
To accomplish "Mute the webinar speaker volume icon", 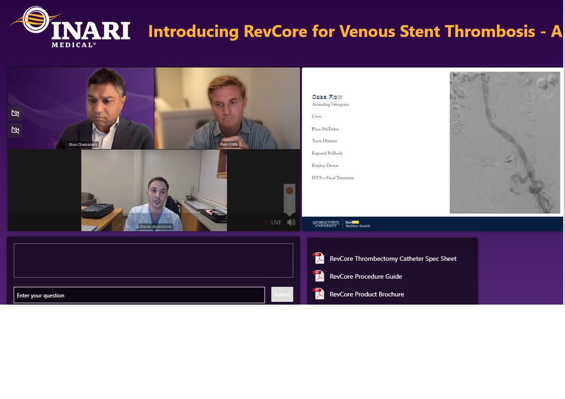I will coord(291,222).
